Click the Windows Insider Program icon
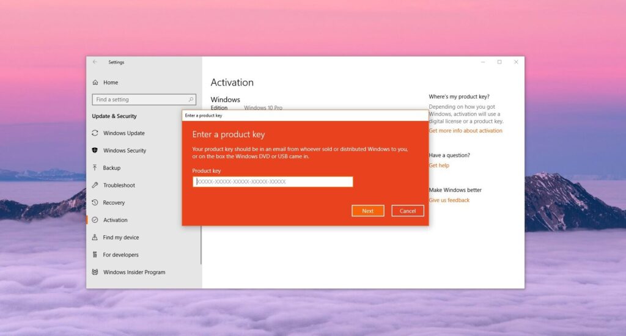The height and width of the screenshot is (336, 626). coord(95,272)
